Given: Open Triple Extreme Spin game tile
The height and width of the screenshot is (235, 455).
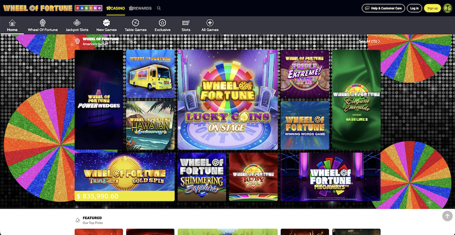Looking at the screenshot, I should (305, 74).
